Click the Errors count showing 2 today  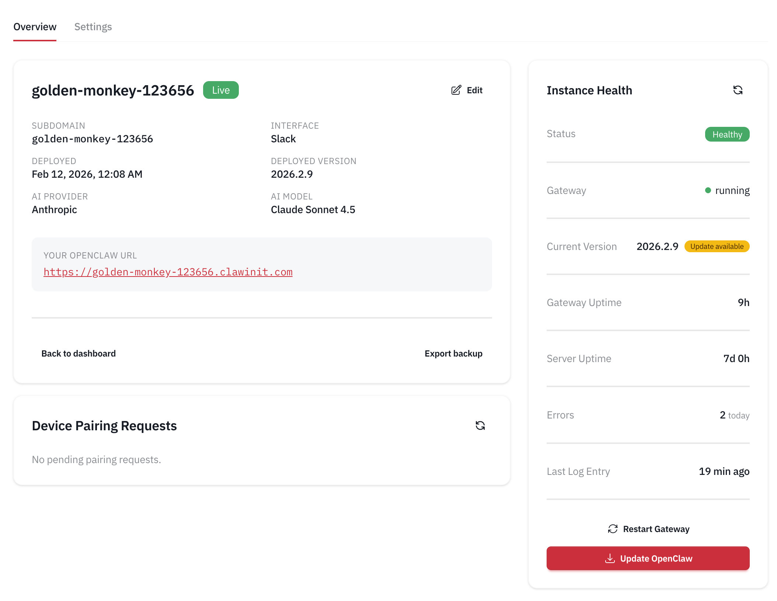(x=735, y=415)
